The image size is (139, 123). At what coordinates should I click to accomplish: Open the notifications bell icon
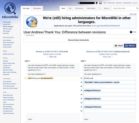(x=96, y=3)
